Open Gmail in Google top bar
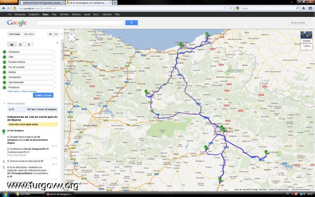 (87, 15)
